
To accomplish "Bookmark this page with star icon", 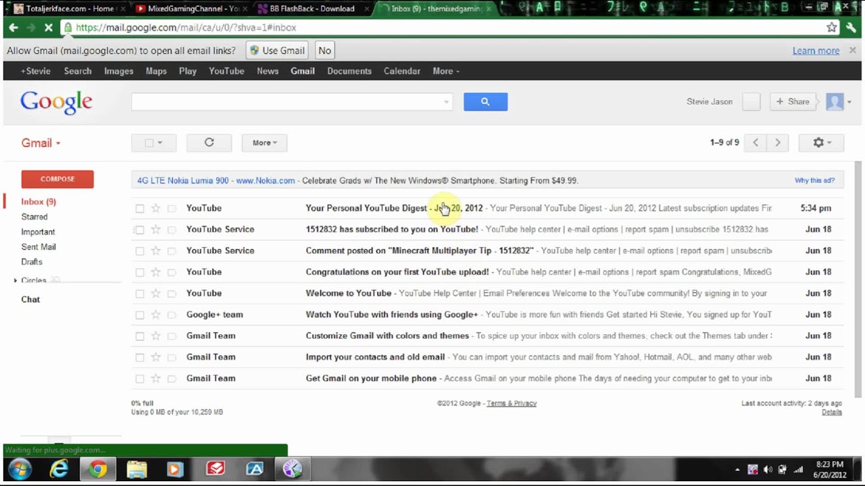I will point(832,28).
